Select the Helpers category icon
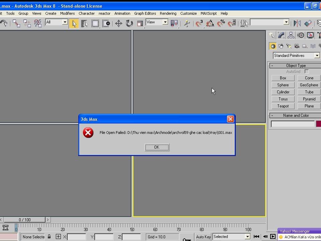This screenshot has height=241, width=321. point(305,46)
